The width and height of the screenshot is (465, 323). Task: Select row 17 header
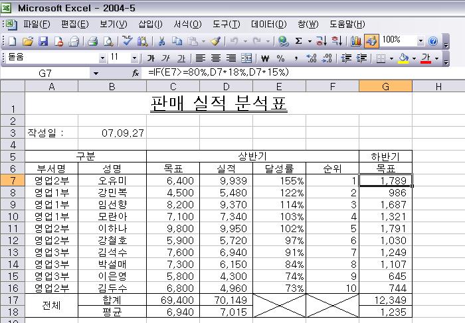pyautogui.click(x=13, y=300)
